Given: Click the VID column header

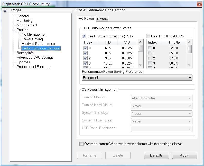Looking at the screenshot, I should 127,42.
